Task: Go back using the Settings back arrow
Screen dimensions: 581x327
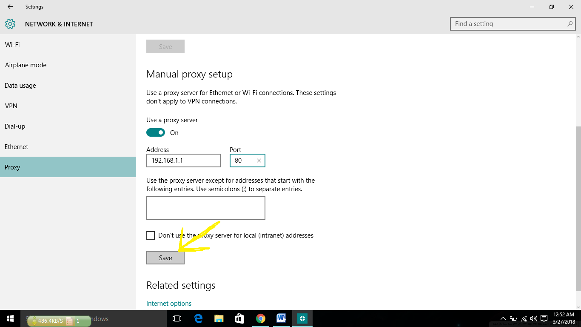Action: pos(10,7)
